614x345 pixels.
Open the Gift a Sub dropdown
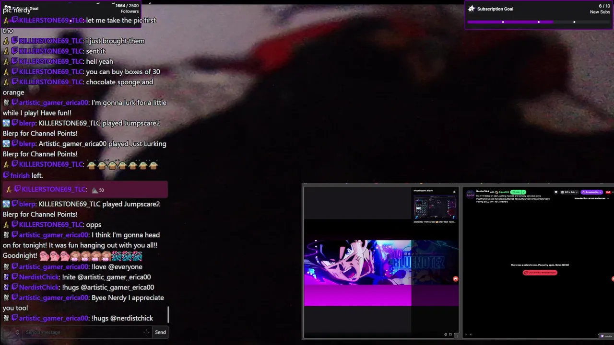click(569, 192)
